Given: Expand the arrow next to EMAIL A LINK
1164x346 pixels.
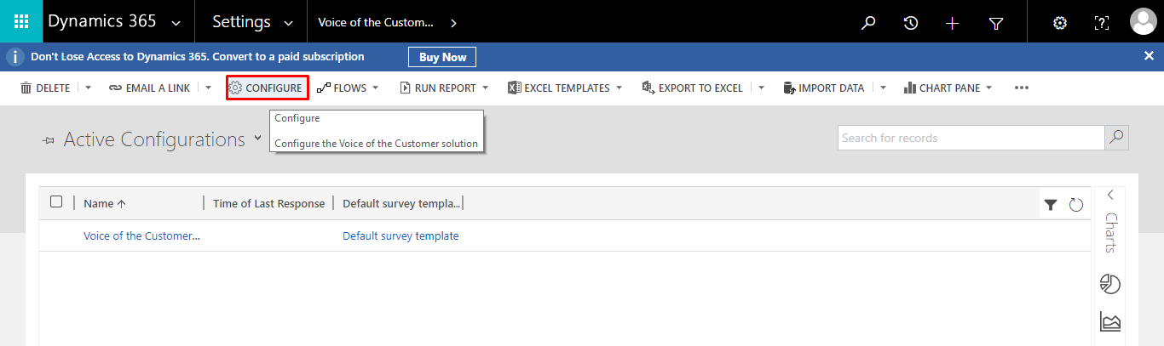Looking at the screenshot, I should 208,88.
